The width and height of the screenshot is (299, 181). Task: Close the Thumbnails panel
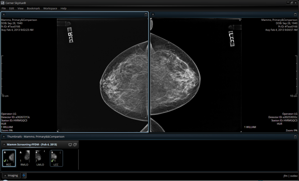pyautogui.click(x=4, y=136)
